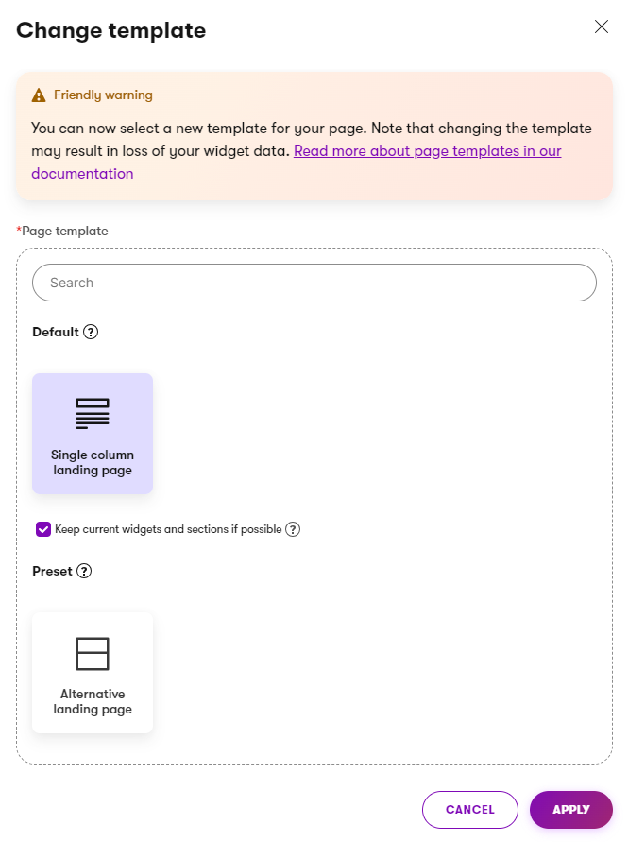This screenshot has height=842, width=629.
Task: Click the "Friendly warning" heading text
Action: pos(103,95)
